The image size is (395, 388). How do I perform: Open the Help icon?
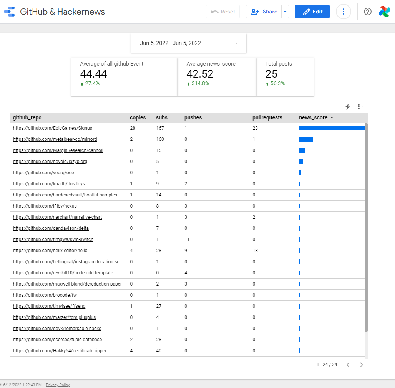click(368, 12)
